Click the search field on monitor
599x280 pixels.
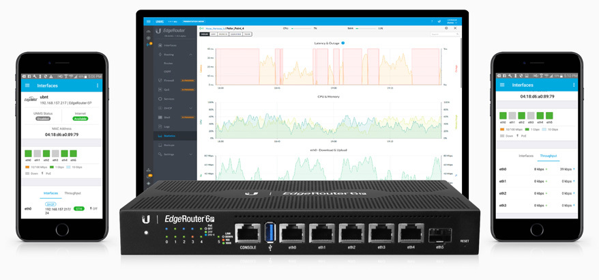445,34
